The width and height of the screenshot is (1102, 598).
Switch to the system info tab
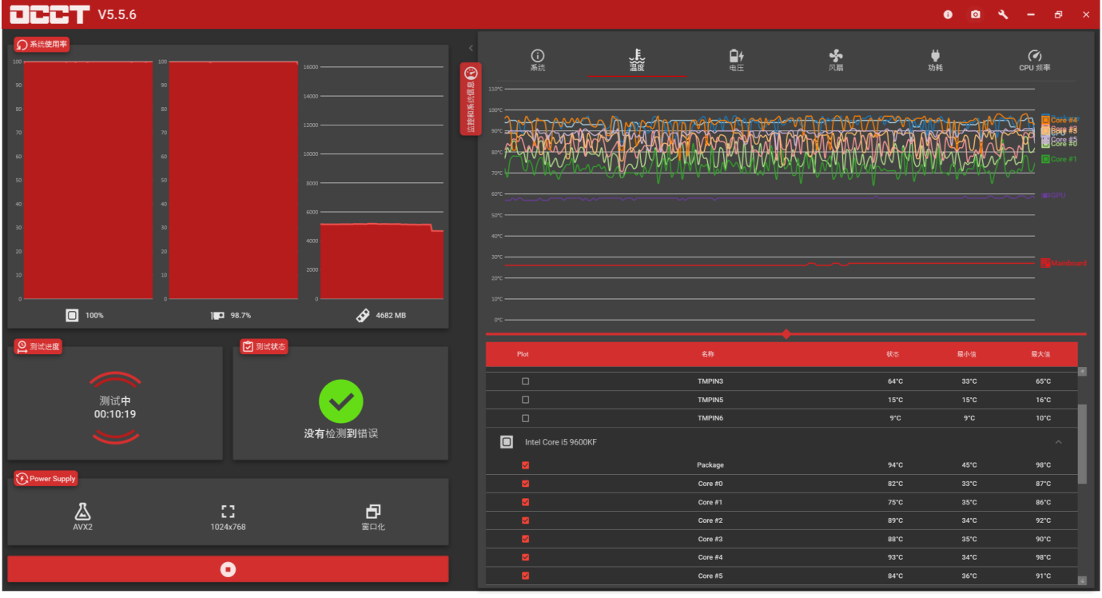point(538,60)
